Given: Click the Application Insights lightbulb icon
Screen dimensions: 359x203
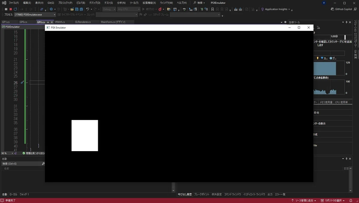Looking at the screenshot, I should tap(262, 9).
